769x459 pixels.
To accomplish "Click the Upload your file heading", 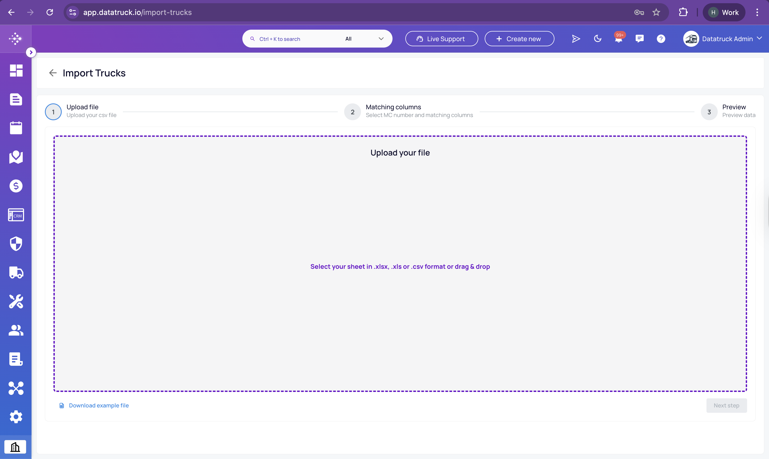I will pyautogui.click(x=400, y=153).
